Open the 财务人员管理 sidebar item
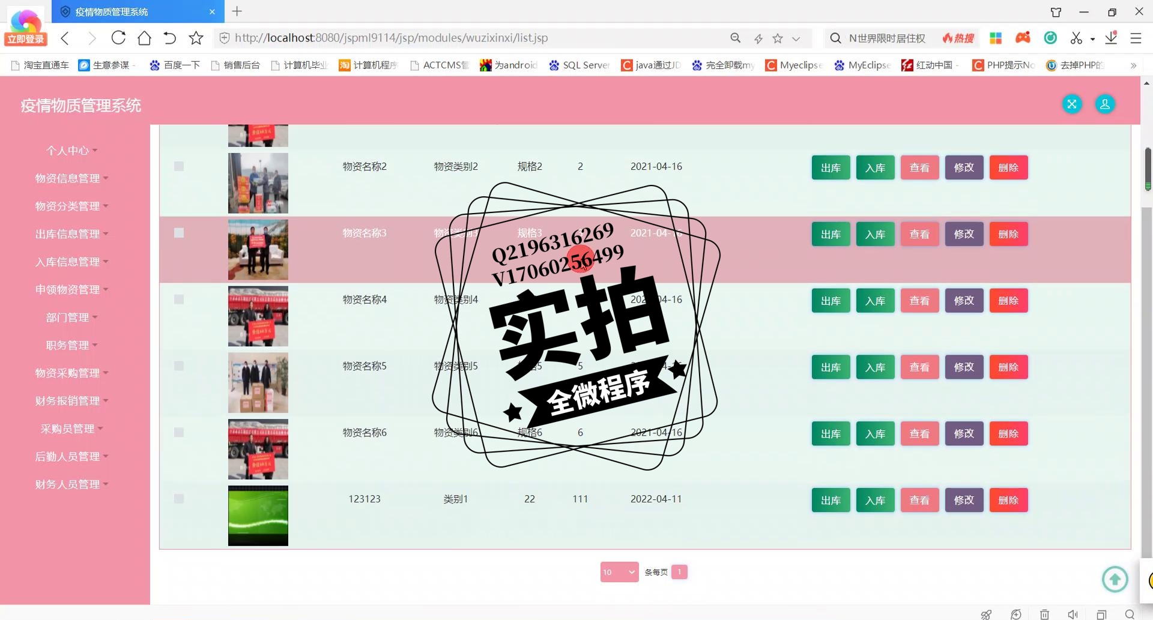The width and height of the screenshot is (1153, 620). [71, 484]
